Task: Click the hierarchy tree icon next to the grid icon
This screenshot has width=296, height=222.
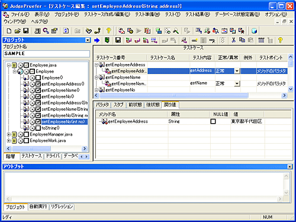Action: [270, 40]
